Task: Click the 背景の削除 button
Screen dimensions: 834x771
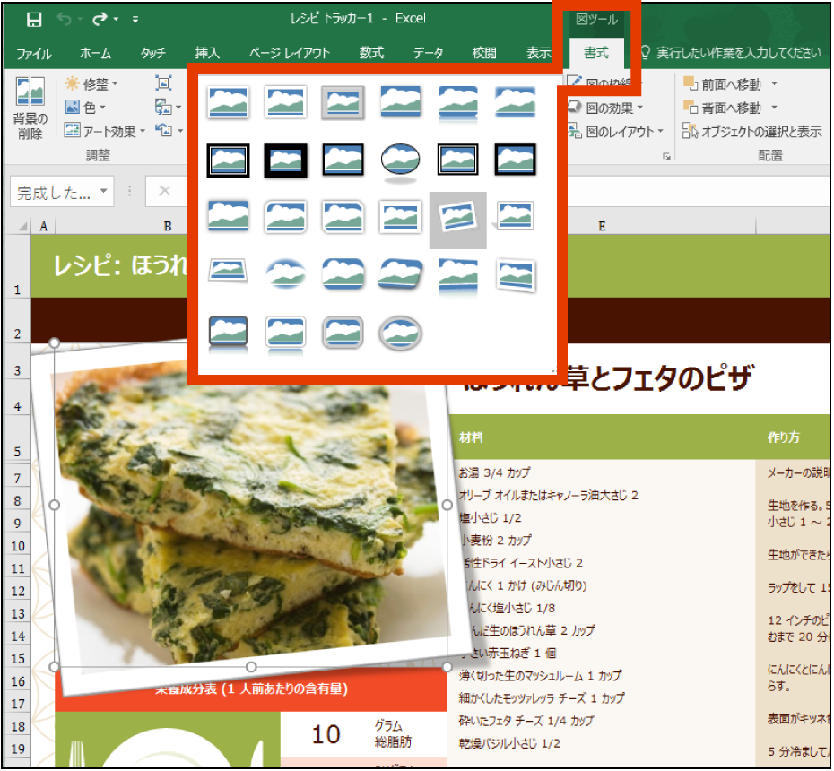Action: pos(30,108)
